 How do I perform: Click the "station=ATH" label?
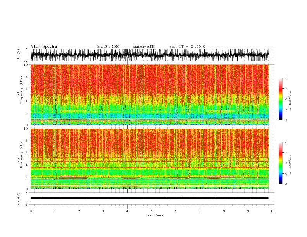144,46
